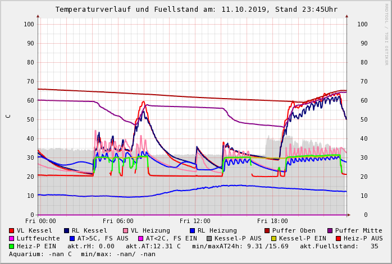Select the blue RL Heizung legend swatch

(x=192, y=230)
